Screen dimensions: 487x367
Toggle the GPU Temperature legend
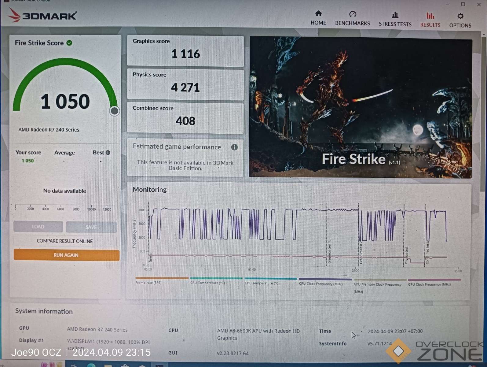coord(271,281)
